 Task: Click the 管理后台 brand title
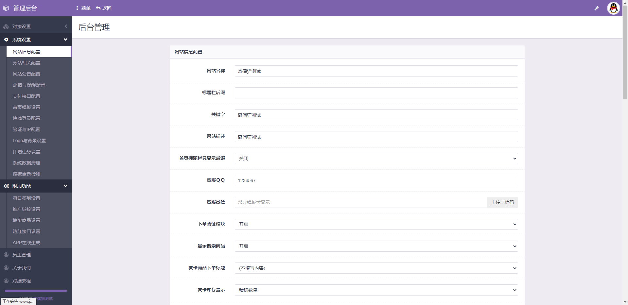(x=25, y=8)
